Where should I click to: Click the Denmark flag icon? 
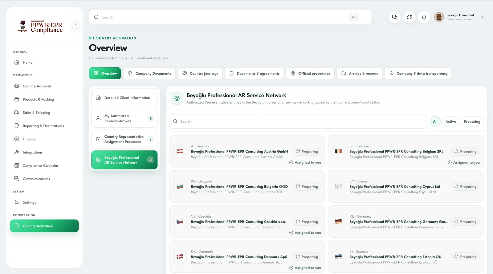(x=180, y=256)
